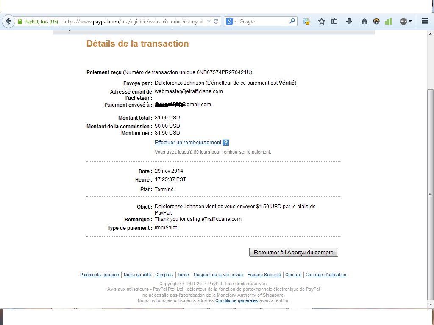Click the Montant net $1.50 USD value
The image size is (434, 325).
(167, 133)
